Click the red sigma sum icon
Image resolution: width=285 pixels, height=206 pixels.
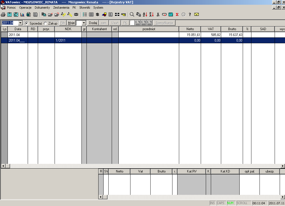[x=177, y=15]
